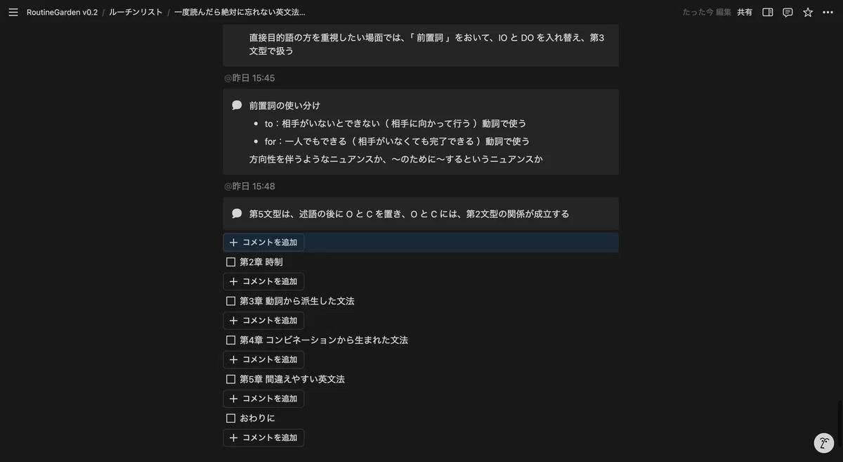Check the 第3章 動詞から派生した文法 checkbox

(x=230, y=301)
